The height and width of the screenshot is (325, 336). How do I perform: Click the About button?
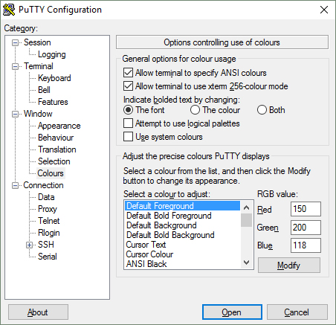(x=38, y=312)
